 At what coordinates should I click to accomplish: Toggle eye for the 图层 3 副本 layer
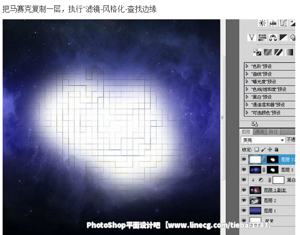click(x=244, y=190)
